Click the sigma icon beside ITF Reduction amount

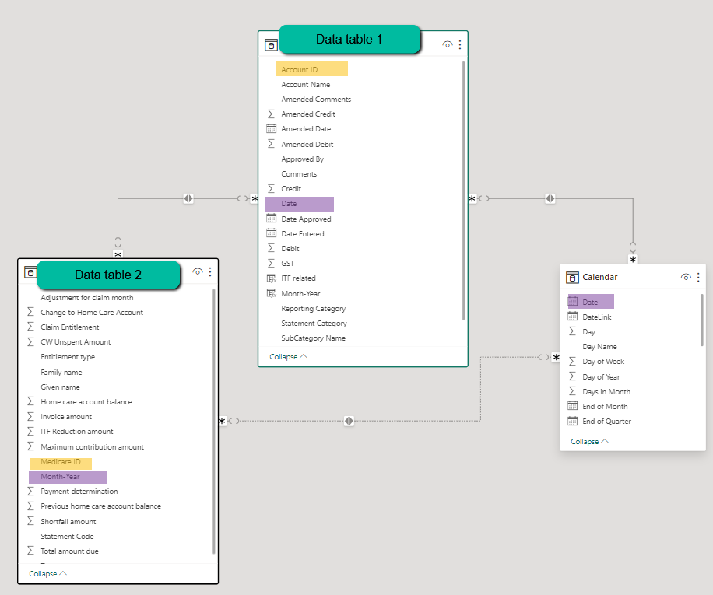[x=30, y=432]
